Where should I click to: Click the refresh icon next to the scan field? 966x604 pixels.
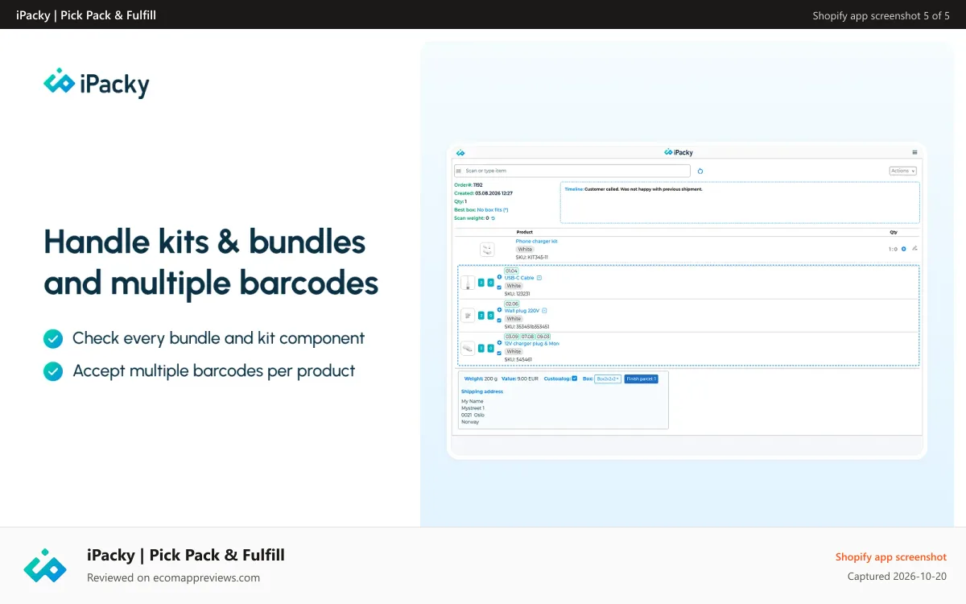(700, 171)
